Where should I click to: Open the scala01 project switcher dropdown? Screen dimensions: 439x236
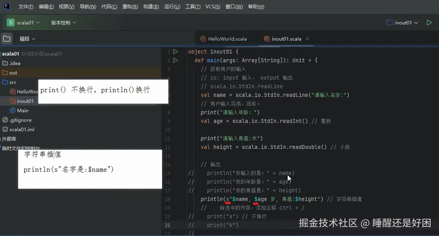[24, 22]
